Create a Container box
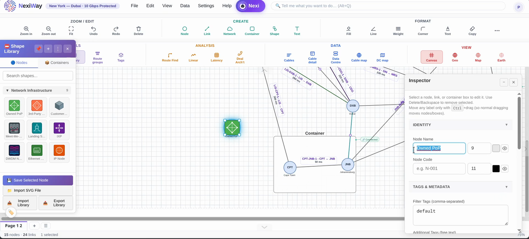The image size is (529, 239). pos(252,31)
